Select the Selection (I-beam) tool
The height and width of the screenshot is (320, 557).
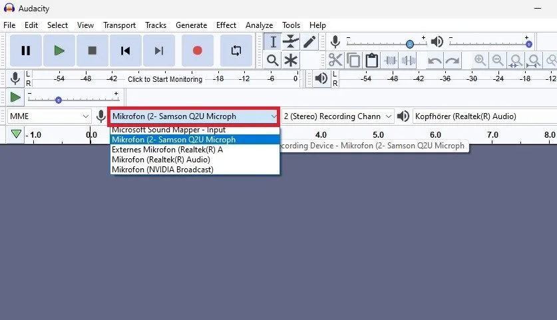(x=273, y=42)
